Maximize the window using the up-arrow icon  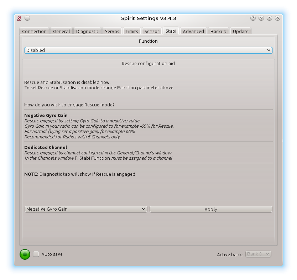coord(269,18)
